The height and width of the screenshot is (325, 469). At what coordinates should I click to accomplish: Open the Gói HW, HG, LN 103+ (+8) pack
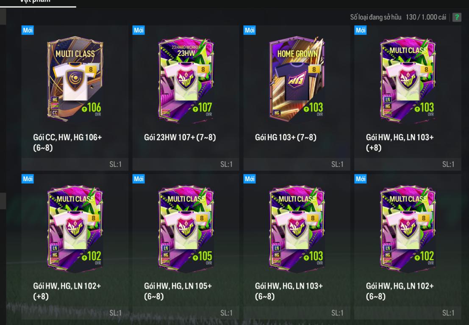tap(408, 98)
